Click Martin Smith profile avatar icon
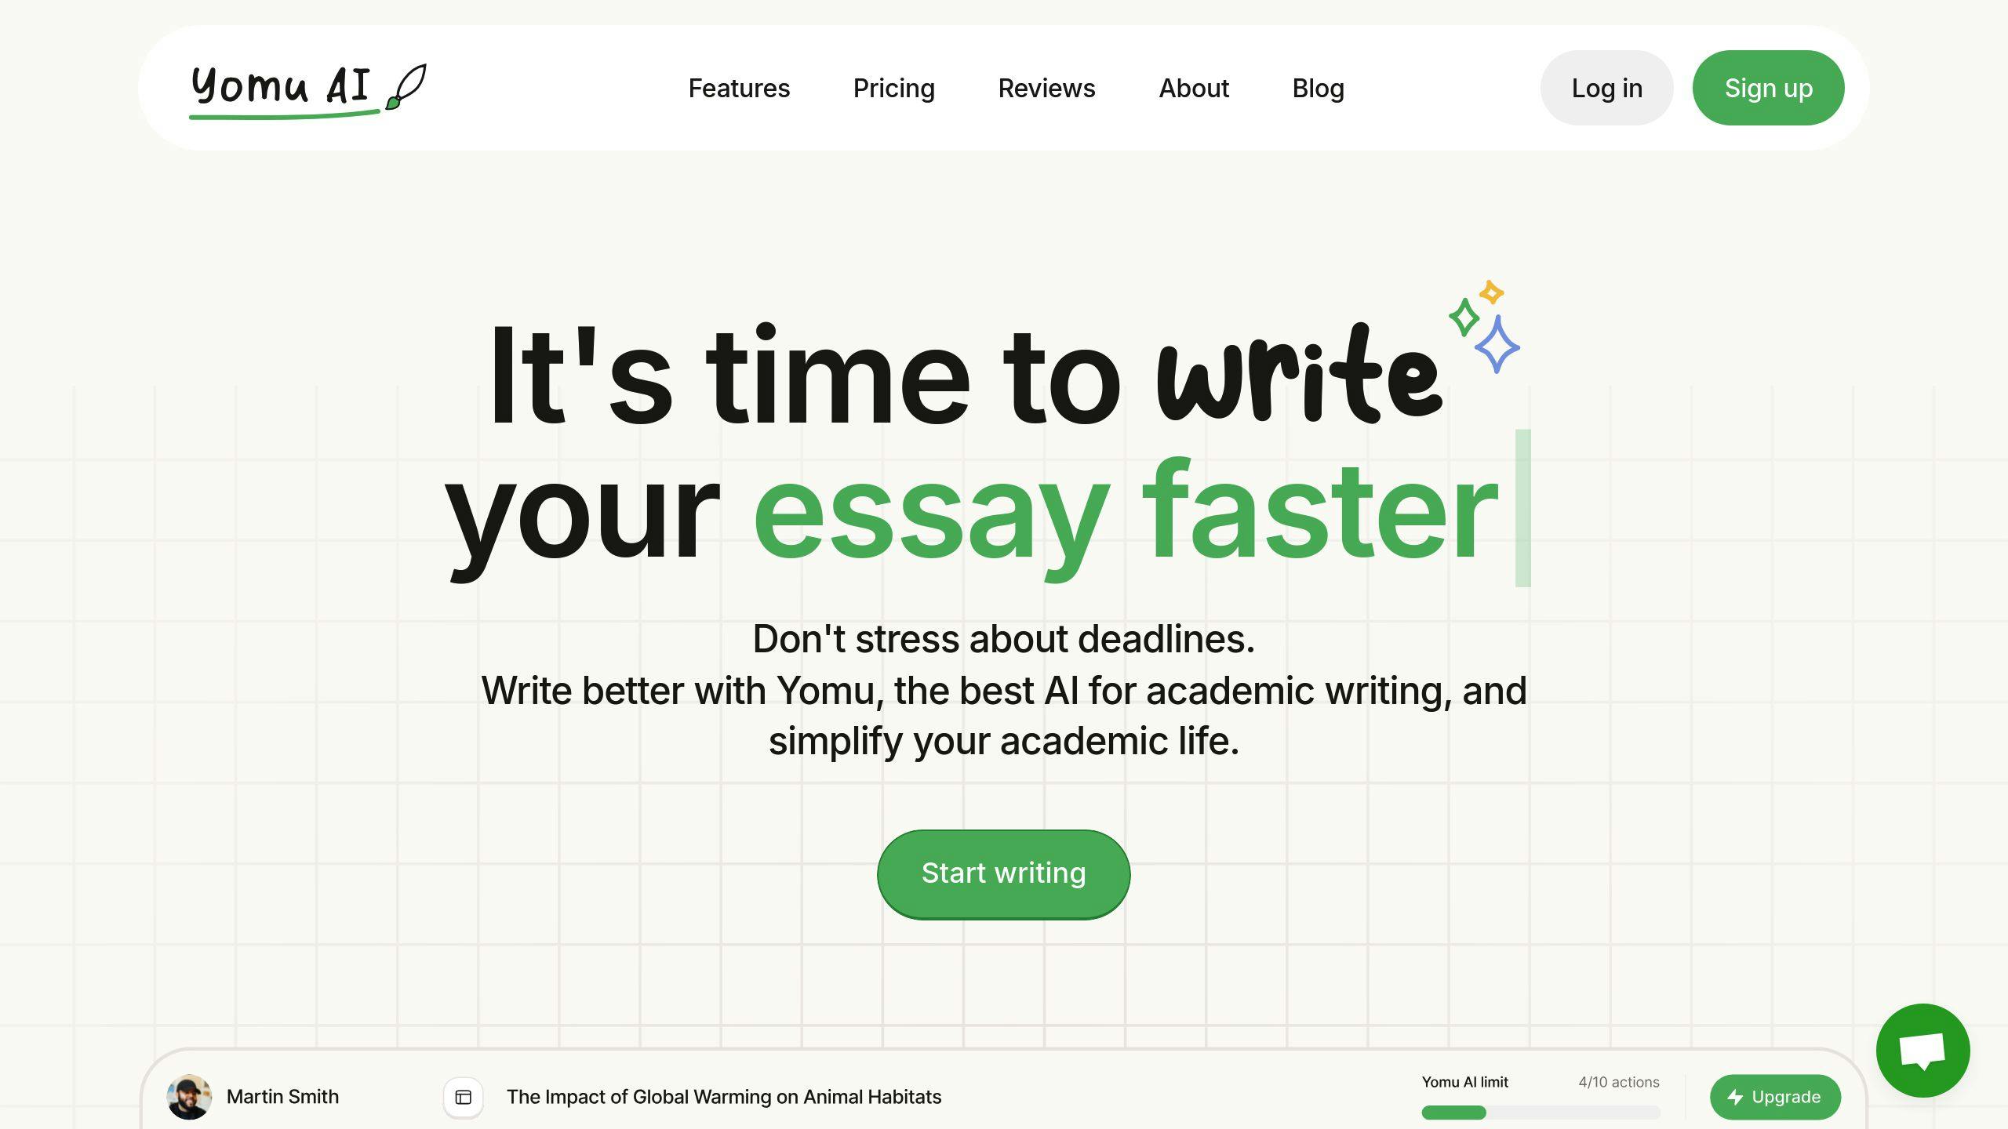This screenshot has height=1129, width=2008. (191, 1096)
